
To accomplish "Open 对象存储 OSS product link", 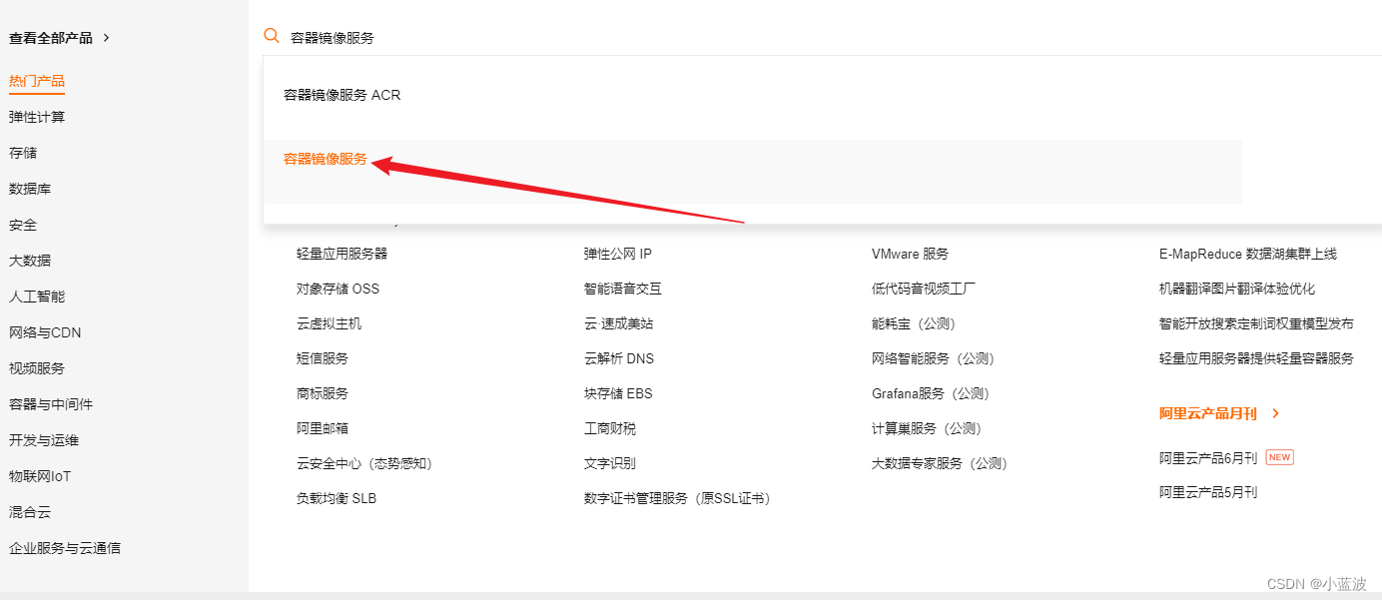I will 338,289.
